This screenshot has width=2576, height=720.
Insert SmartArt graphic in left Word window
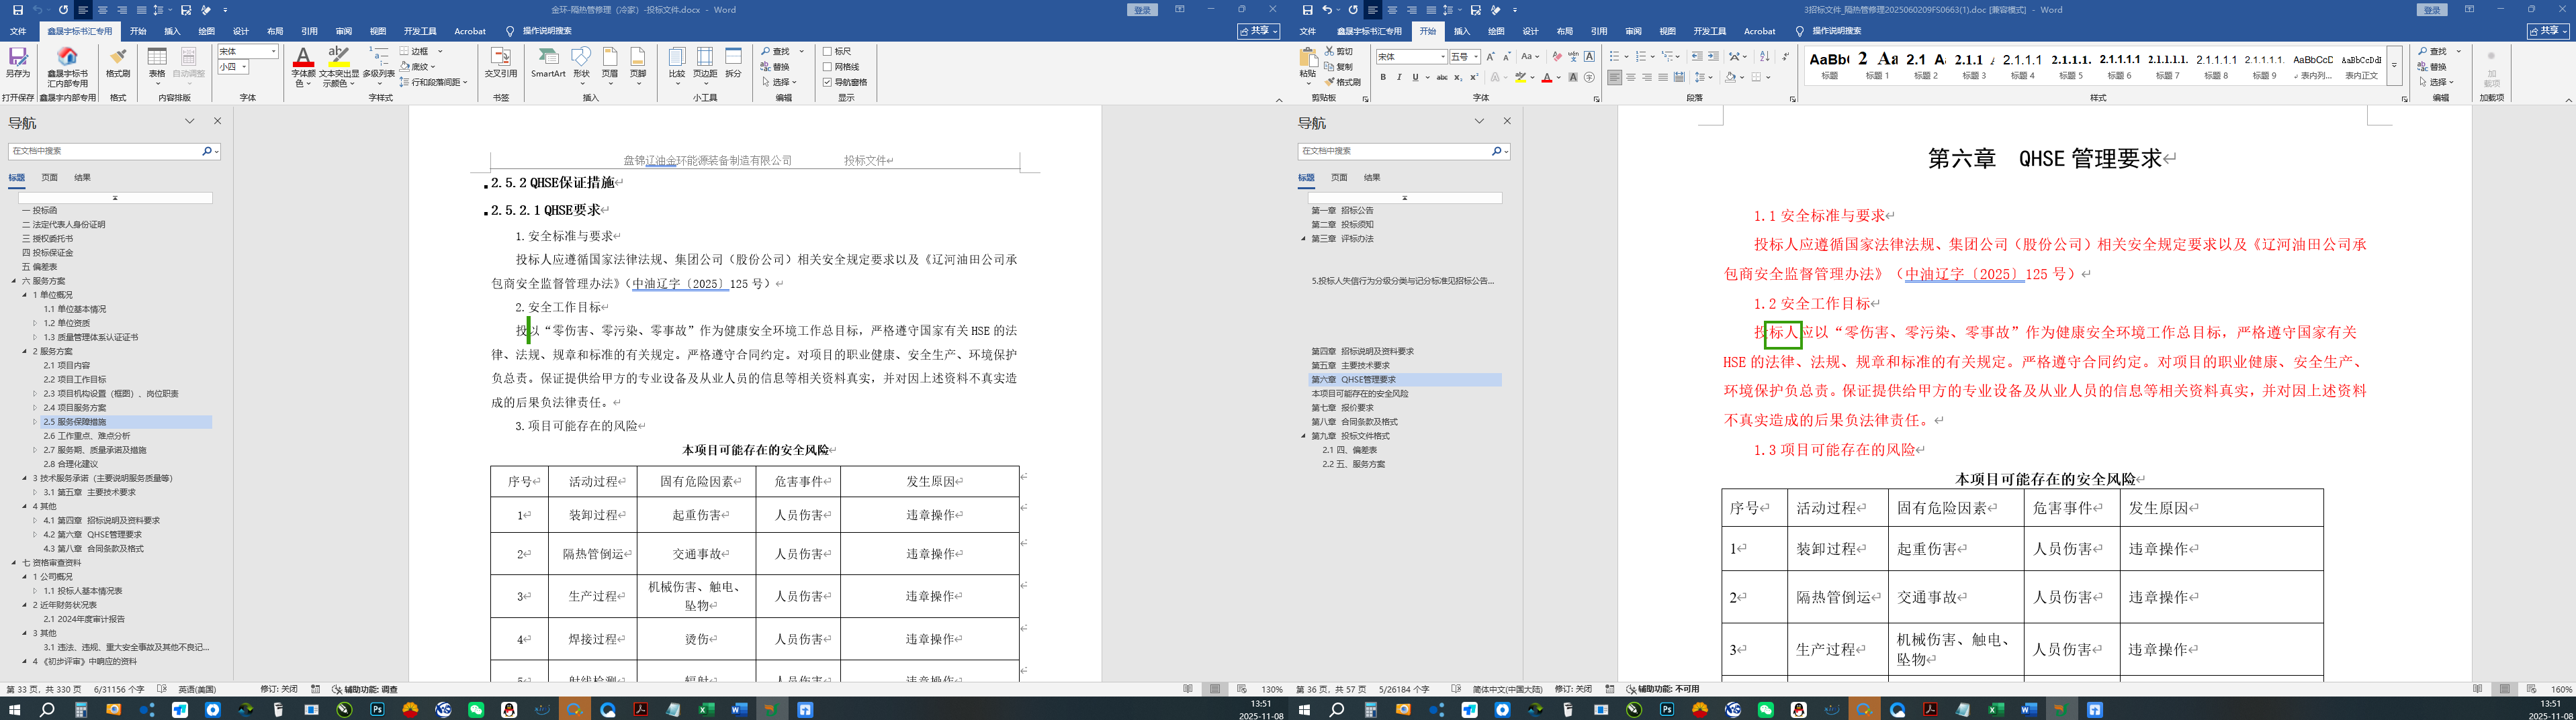(x=548, y=63)
